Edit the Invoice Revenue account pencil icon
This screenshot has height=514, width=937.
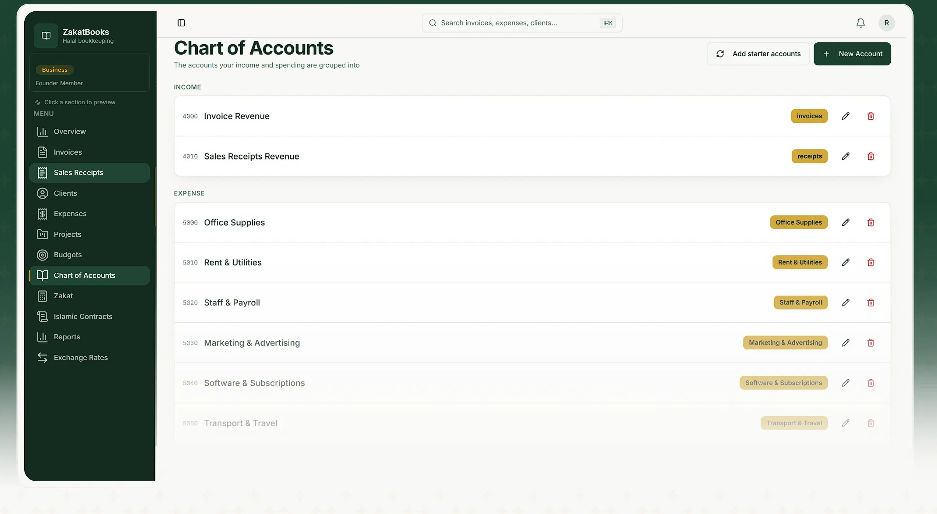pos(846,116)
